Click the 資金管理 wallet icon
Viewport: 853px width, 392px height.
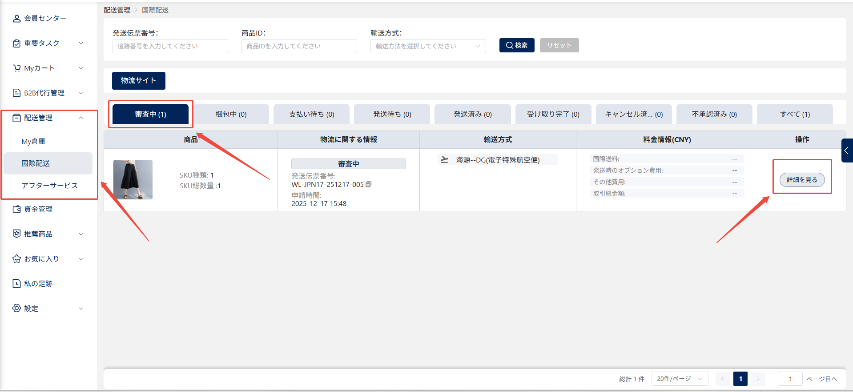point(16,209)
